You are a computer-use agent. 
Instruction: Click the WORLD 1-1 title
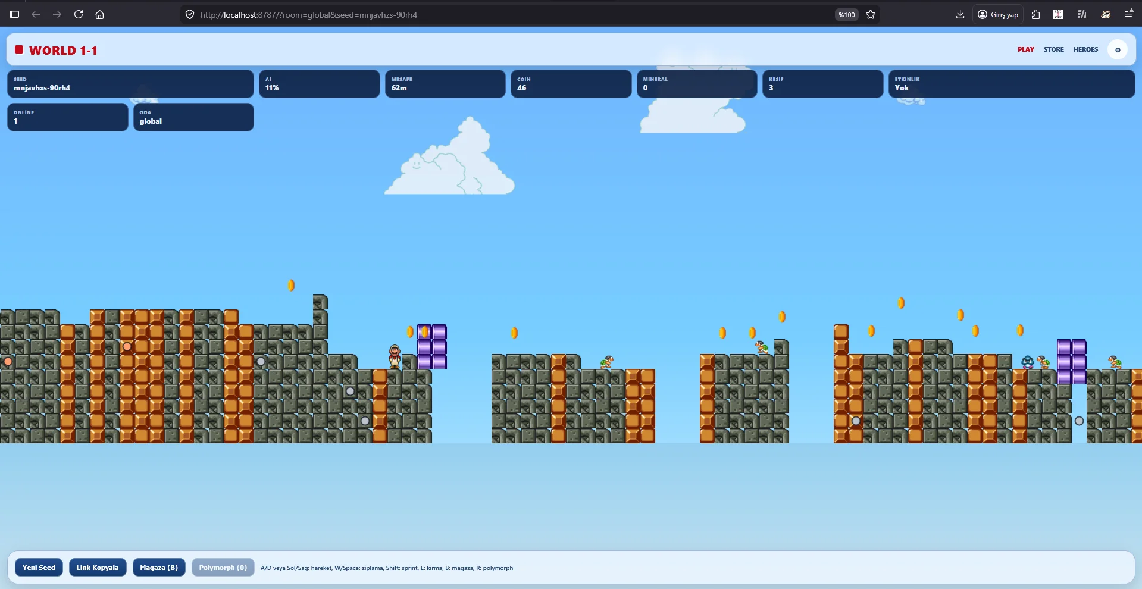[x=63, y=51]
